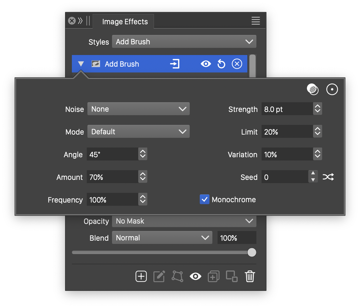Click the circled dot icon in popup
Image resolution: width=360 pixels, height=308 pixels.
tap(332, 89)
